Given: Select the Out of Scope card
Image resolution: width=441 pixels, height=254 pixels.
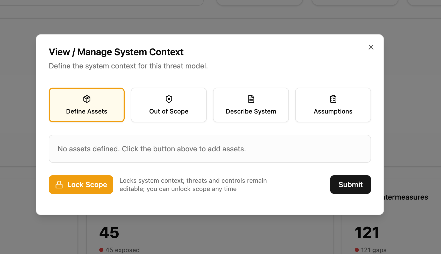Looking at the screenshot, I should click(168, 105).
